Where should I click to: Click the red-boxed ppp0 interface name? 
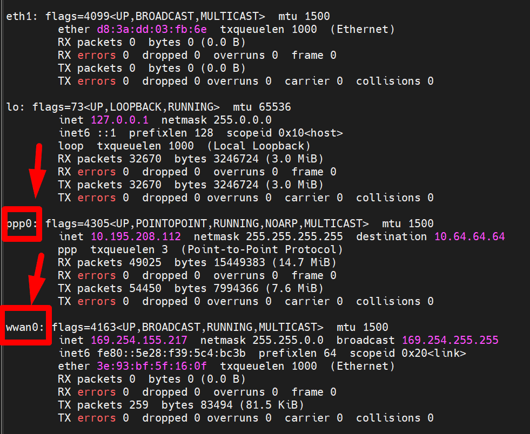click(x=22, y=223)
